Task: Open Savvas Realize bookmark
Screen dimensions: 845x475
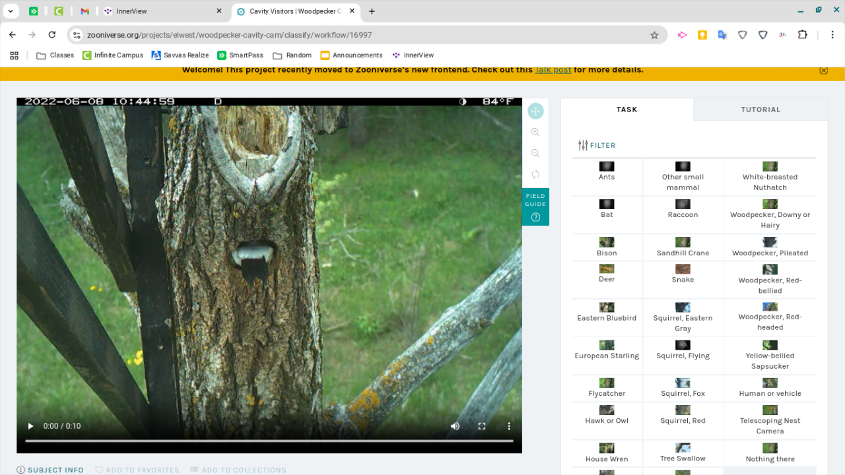Action: (180, 55)
